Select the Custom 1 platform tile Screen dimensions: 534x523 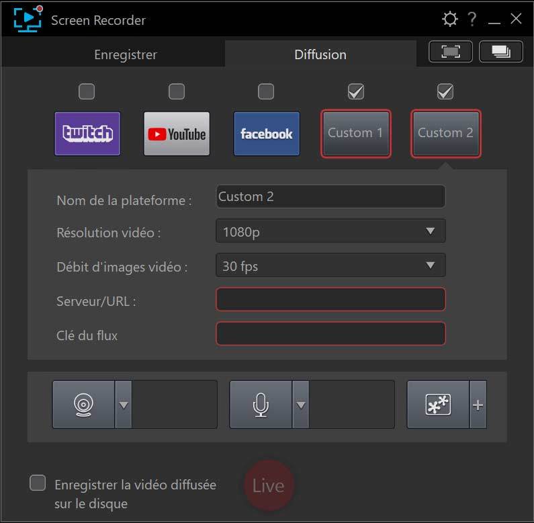[356, 134]
